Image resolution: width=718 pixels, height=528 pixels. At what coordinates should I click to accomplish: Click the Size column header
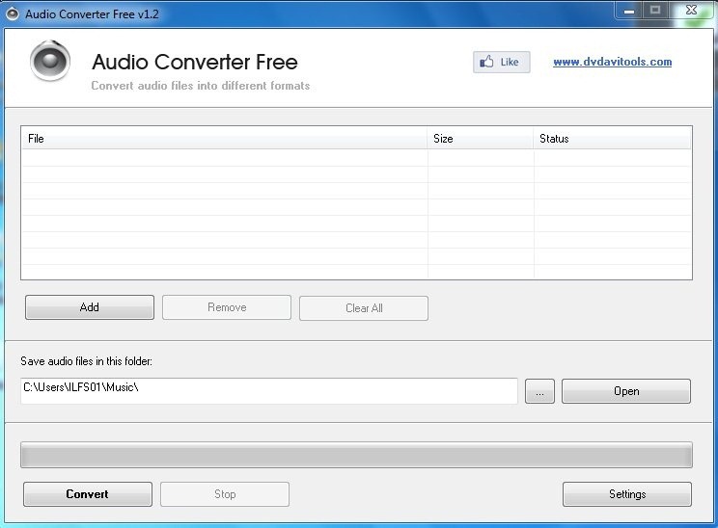tap(481, 139)
